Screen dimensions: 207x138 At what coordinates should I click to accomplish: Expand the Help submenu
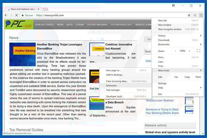(x=178, y=88)
